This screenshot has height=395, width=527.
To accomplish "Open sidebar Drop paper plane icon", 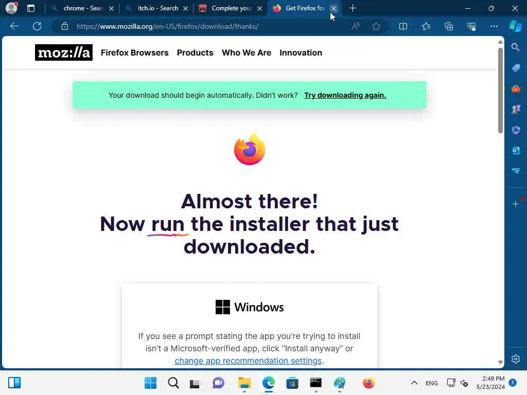I will [x=516, y=171].
